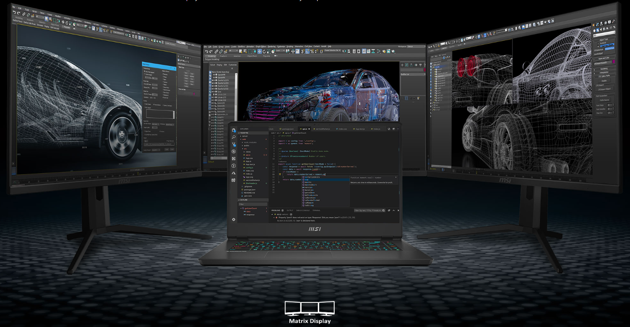Switch to serviceWorker.js tab in laptop editor
The image size is (630, 327).
(x=323, y=129)
